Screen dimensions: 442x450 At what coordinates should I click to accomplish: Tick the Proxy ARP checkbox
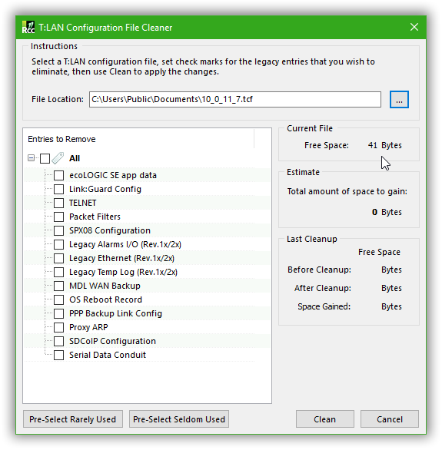(x=58, y=327)
